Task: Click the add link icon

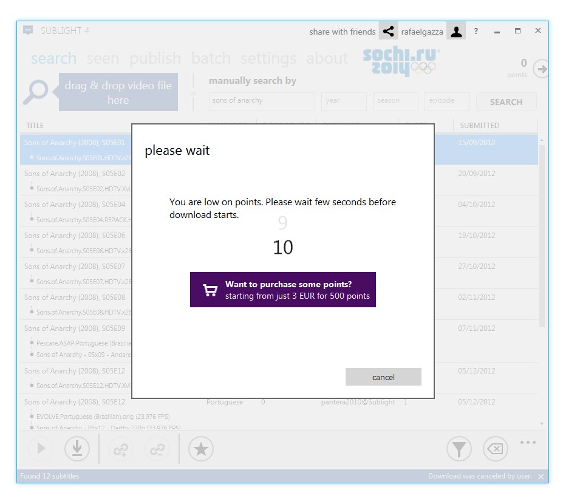Action: (x=121, y=449)
